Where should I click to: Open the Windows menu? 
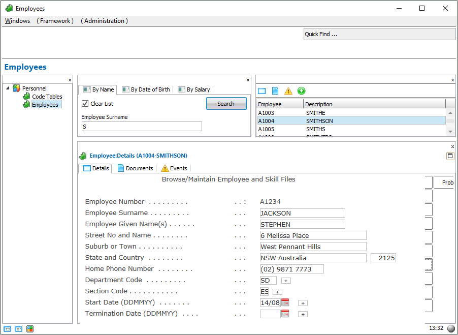(17, 21)
